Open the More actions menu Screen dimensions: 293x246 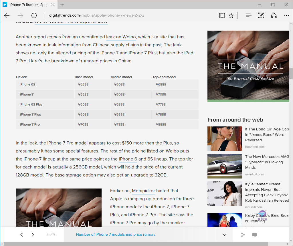coord(286,15)
